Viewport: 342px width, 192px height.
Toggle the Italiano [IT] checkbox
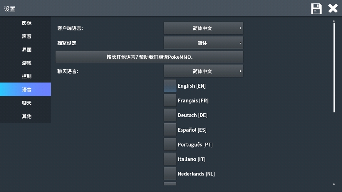click(170, 159)
